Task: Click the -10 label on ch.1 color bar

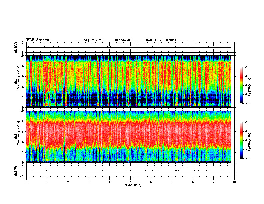Action: [x=247, y=104]
